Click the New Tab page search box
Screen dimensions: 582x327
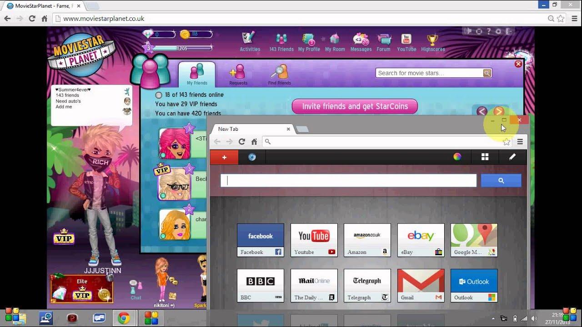click(348, 181)
